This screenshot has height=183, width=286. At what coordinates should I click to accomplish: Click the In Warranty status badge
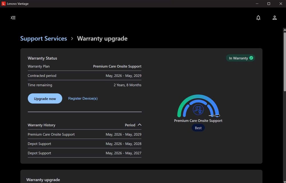point(241,58)
